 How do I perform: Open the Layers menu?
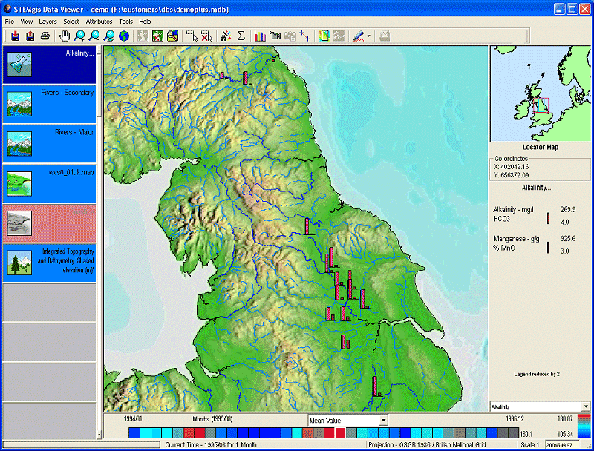point(48,22)
